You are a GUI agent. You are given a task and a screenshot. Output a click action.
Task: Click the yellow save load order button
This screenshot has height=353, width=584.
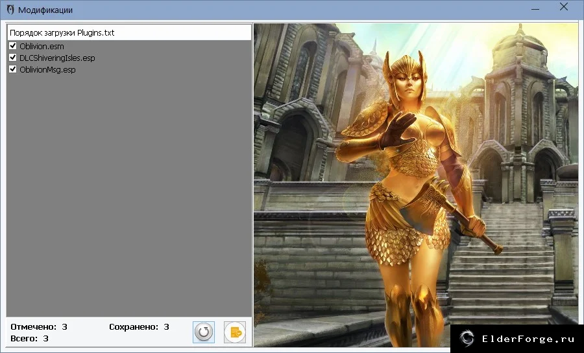tap(235, 332)
